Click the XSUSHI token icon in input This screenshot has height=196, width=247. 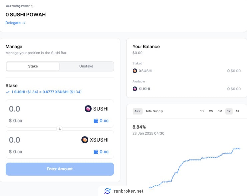click(85, 140)
